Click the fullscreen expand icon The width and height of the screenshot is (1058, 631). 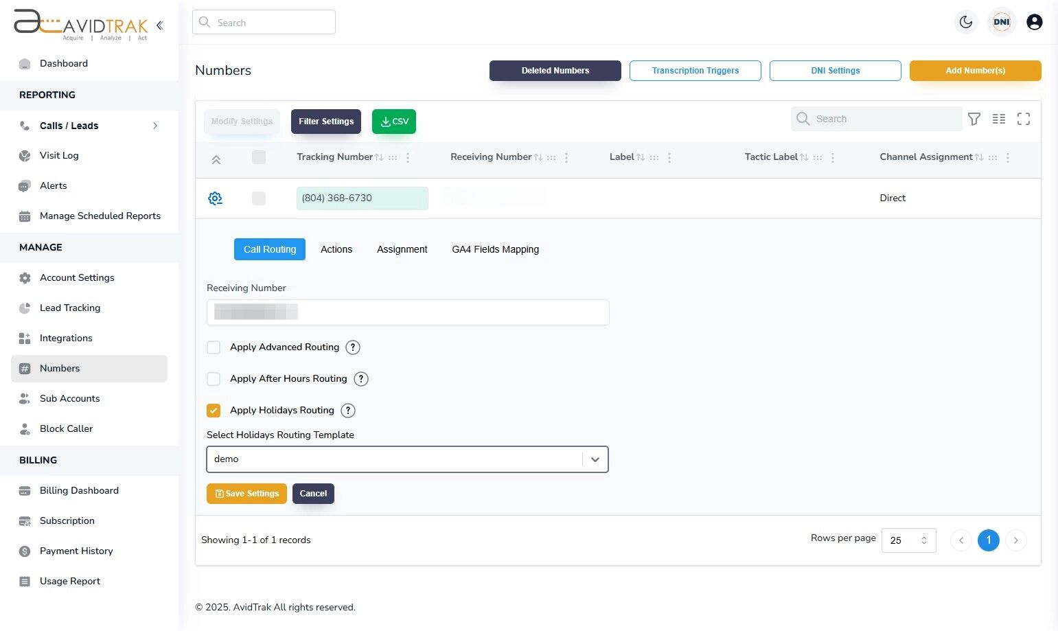click(1024, 119)
